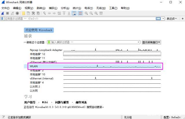
Task: Toggle auto-scroll during live capture
Action: click(x=74, y=13)
